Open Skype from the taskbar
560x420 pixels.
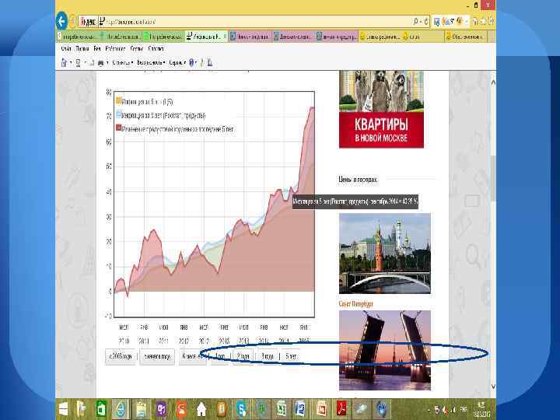(x=241, y=409)
